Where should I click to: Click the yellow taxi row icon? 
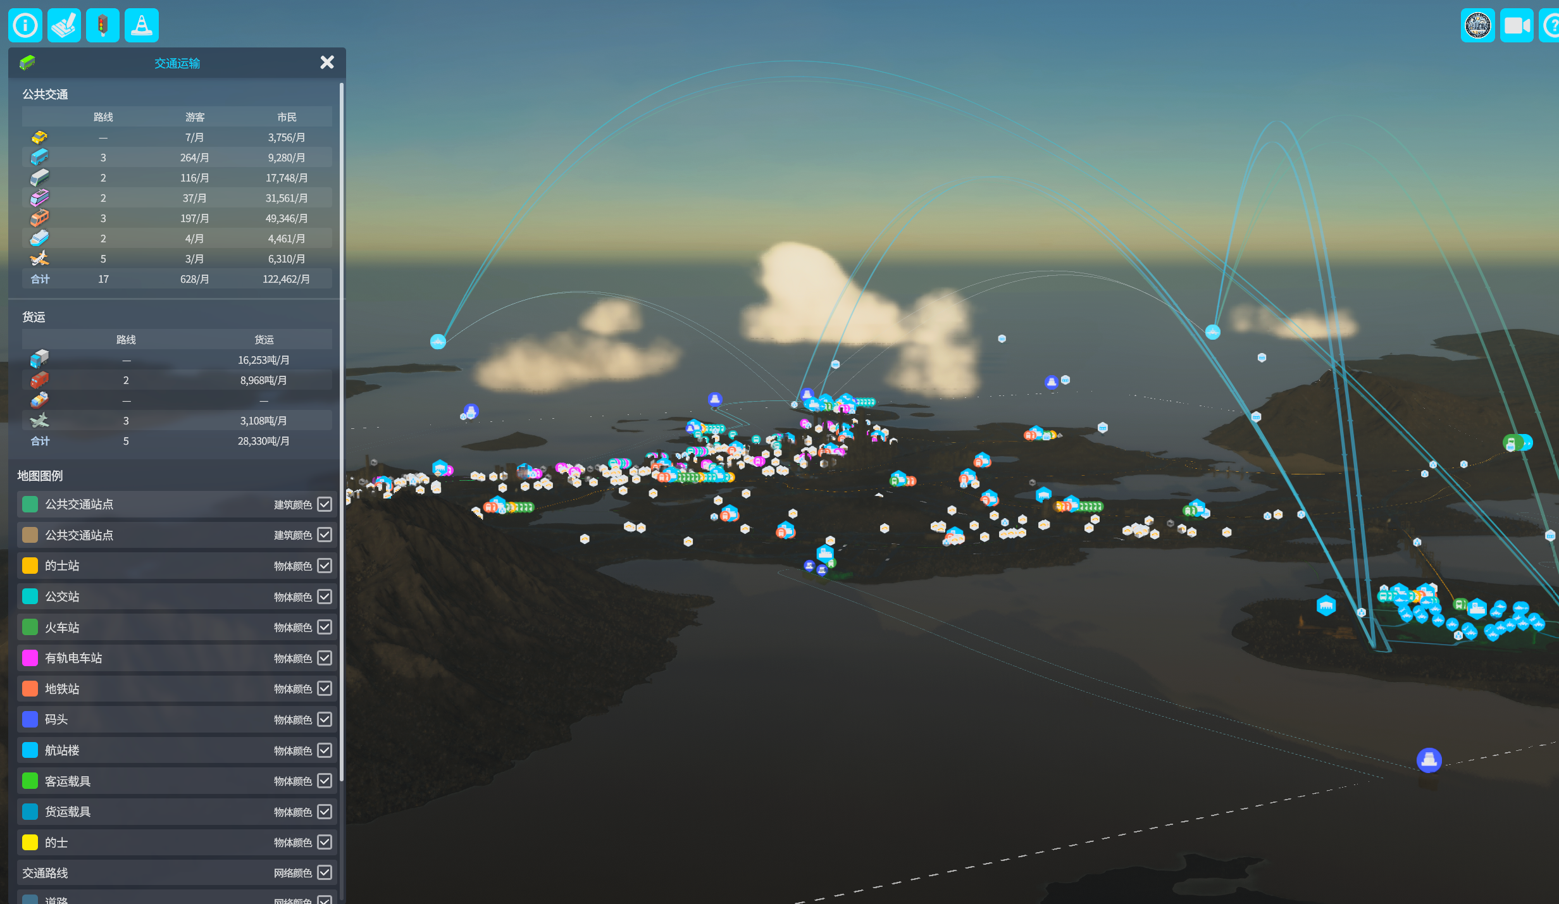[39, 137]
